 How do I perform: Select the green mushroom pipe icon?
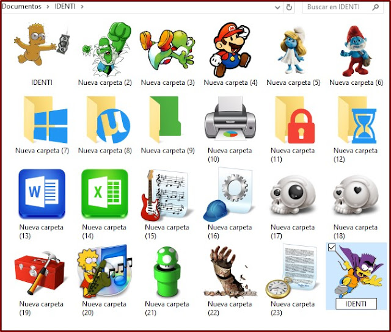167,272
